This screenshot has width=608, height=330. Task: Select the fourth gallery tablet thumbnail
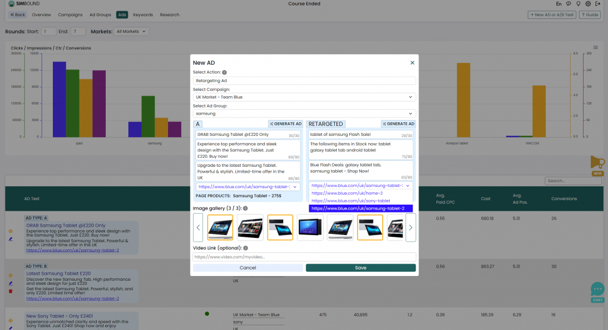tap(311, 227)
